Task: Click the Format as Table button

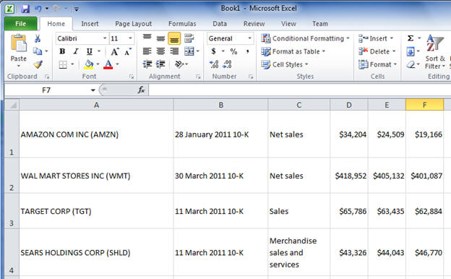Action: click(293, 51)
